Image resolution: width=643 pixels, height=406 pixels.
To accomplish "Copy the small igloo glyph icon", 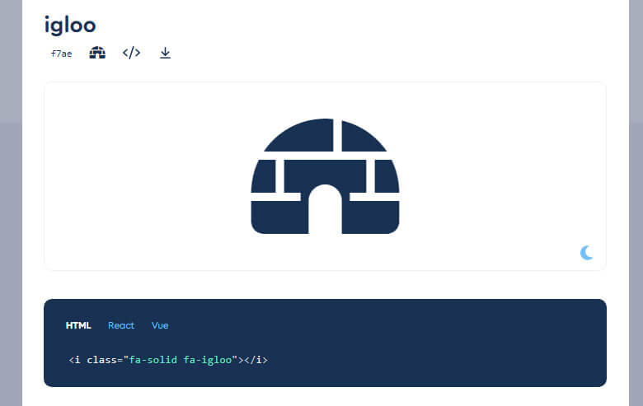I will tap(97, 54).
